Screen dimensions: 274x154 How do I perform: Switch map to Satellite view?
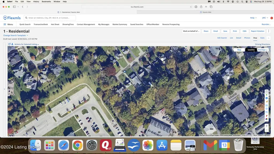coord(251,50)
